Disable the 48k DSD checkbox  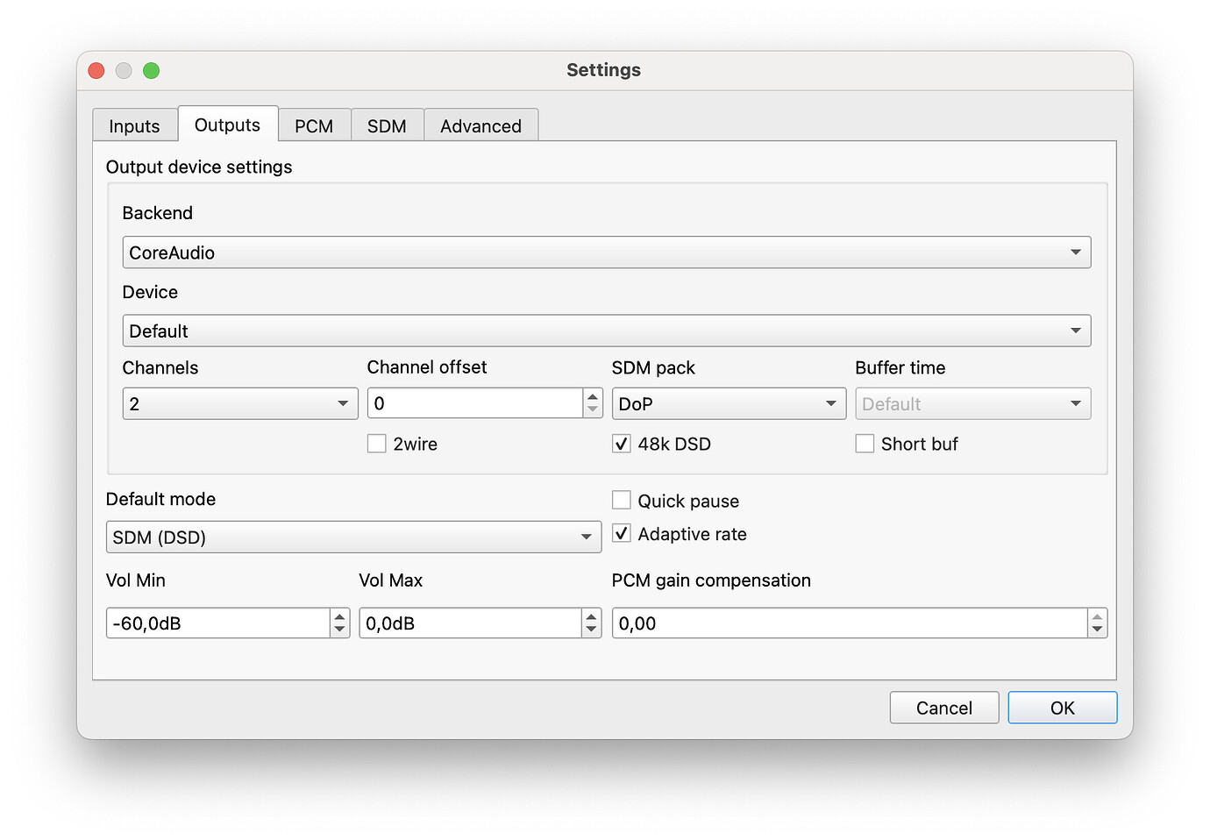click(x=621, y=444)
